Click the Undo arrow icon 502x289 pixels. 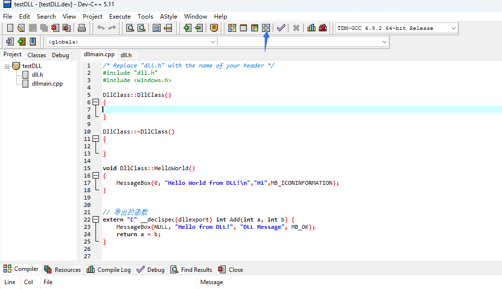[101, 28]
